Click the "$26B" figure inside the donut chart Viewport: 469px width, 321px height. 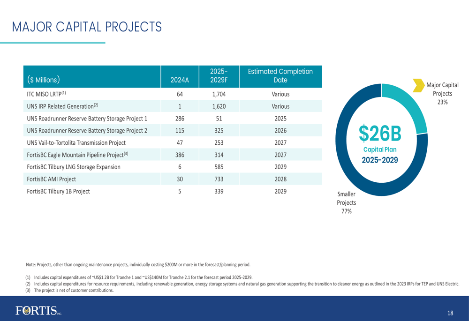380,133
